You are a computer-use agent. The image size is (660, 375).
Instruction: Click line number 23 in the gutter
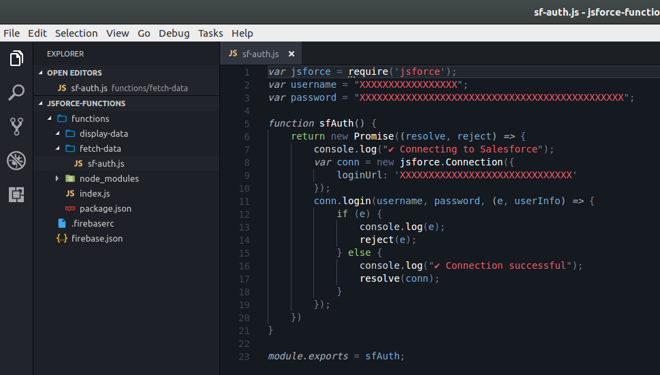244,357
